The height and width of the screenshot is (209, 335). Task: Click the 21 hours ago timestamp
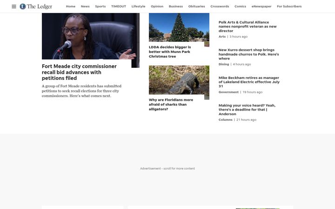[246, 120]
